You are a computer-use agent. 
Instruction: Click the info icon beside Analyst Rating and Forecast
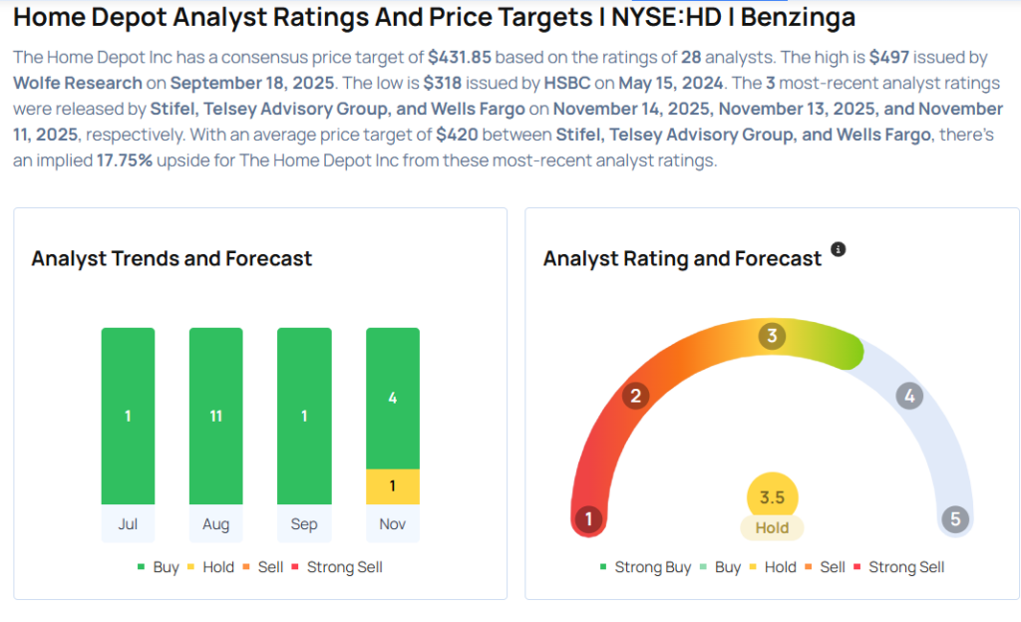[x=838, y=249]
